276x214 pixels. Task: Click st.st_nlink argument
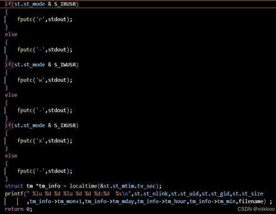(x=151, y=194)
